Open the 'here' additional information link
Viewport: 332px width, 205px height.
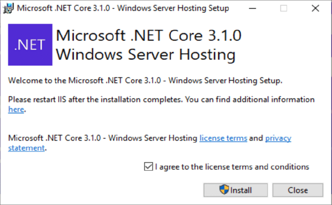click(x=16, y=110)
